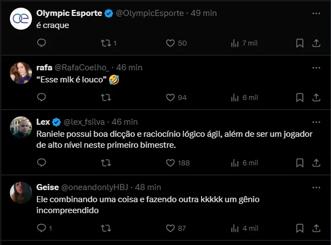Share Geise's tweet
Image resolution: width=331 pixels, height=245 pixels.
316,228
